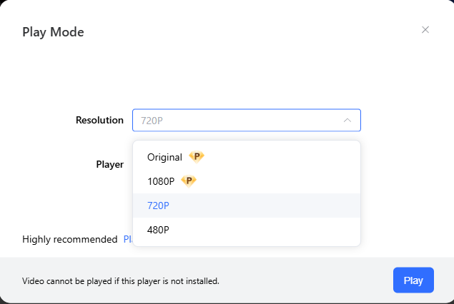Click the player-not-installed warning text

tap(120, 281)
